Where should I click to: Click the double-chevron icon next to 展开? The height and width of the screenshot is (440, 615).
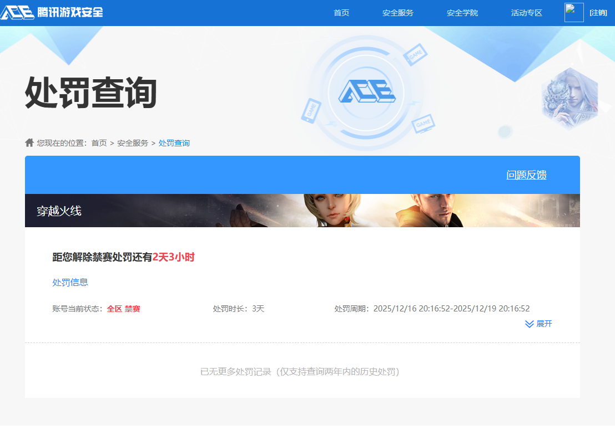pos(528,324)
